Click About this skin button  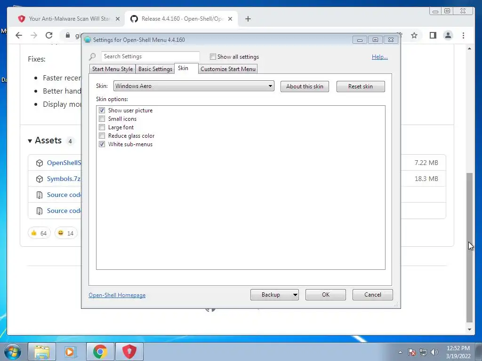[305, 86]
